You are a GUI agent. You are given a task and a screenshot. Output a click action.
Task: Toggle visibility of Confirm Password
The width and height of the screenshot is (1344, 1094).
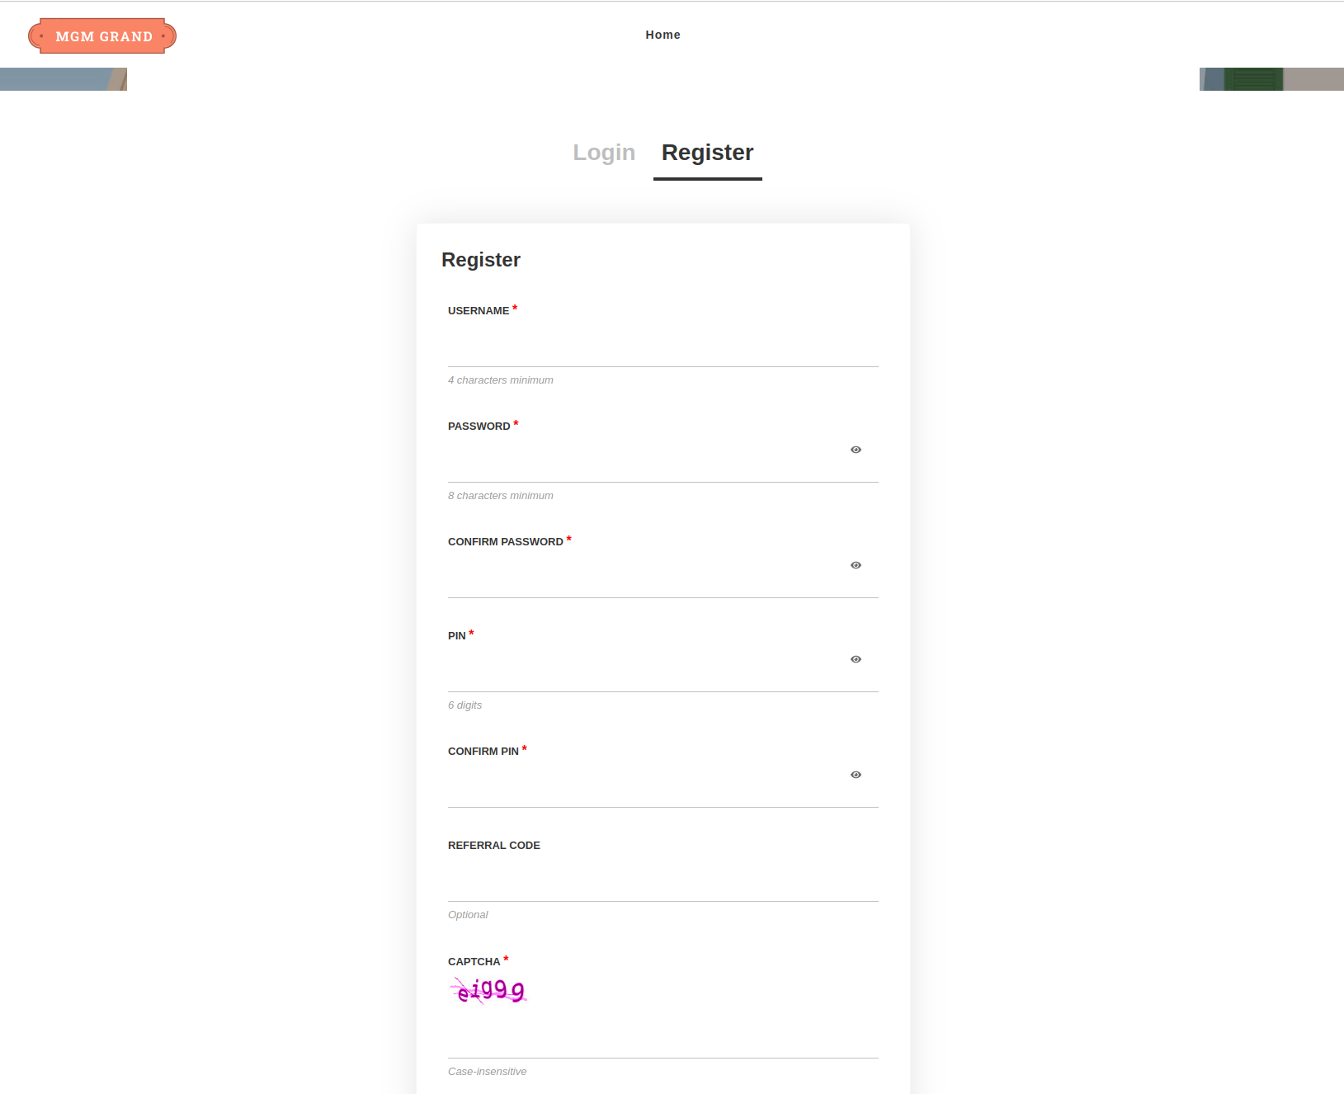point(856,565)
